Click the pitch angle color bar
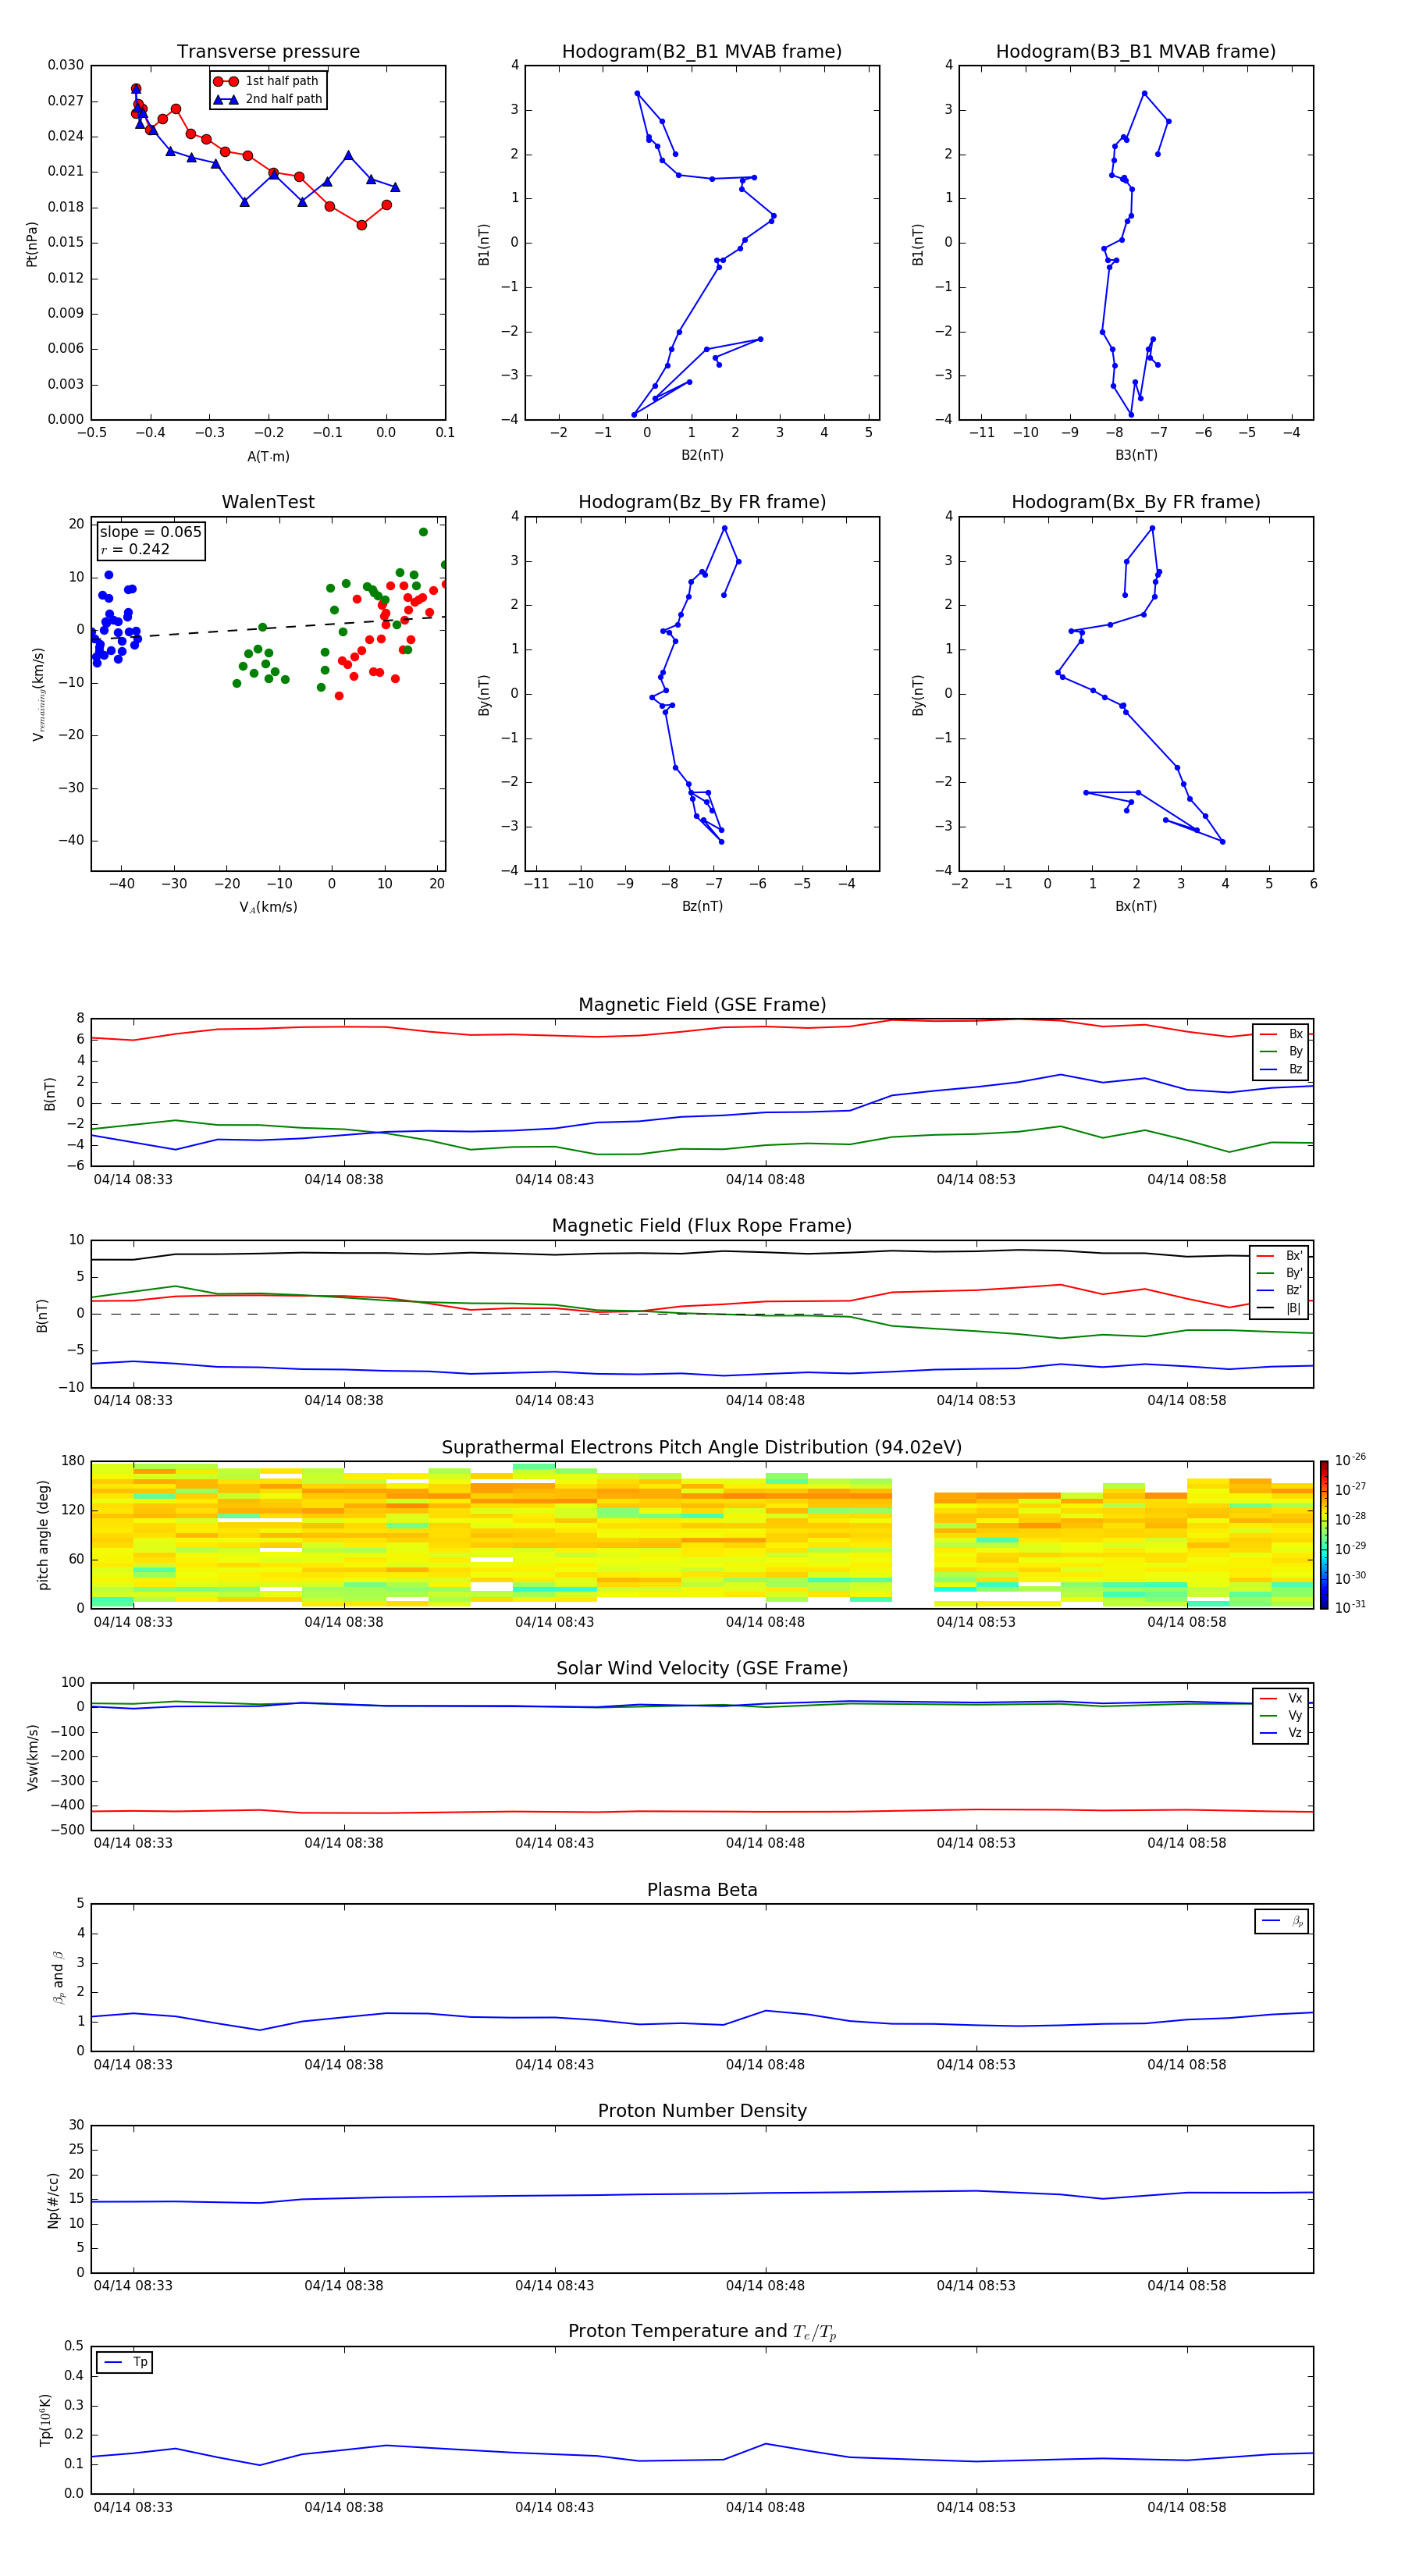This screenshot has width=1405, height=2576. coord(1324,1534)
